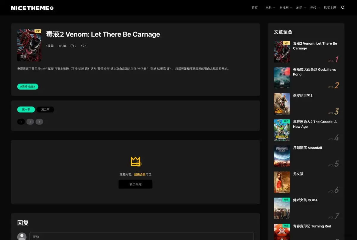The image size is (357, 240).
Task: Open the search icon in the navbar
Action: point(343,7)
